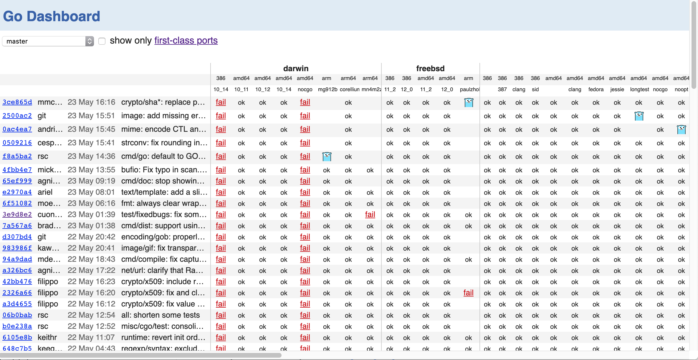
Task: Open commit 4fbb4e7
Action: point(17,170)
